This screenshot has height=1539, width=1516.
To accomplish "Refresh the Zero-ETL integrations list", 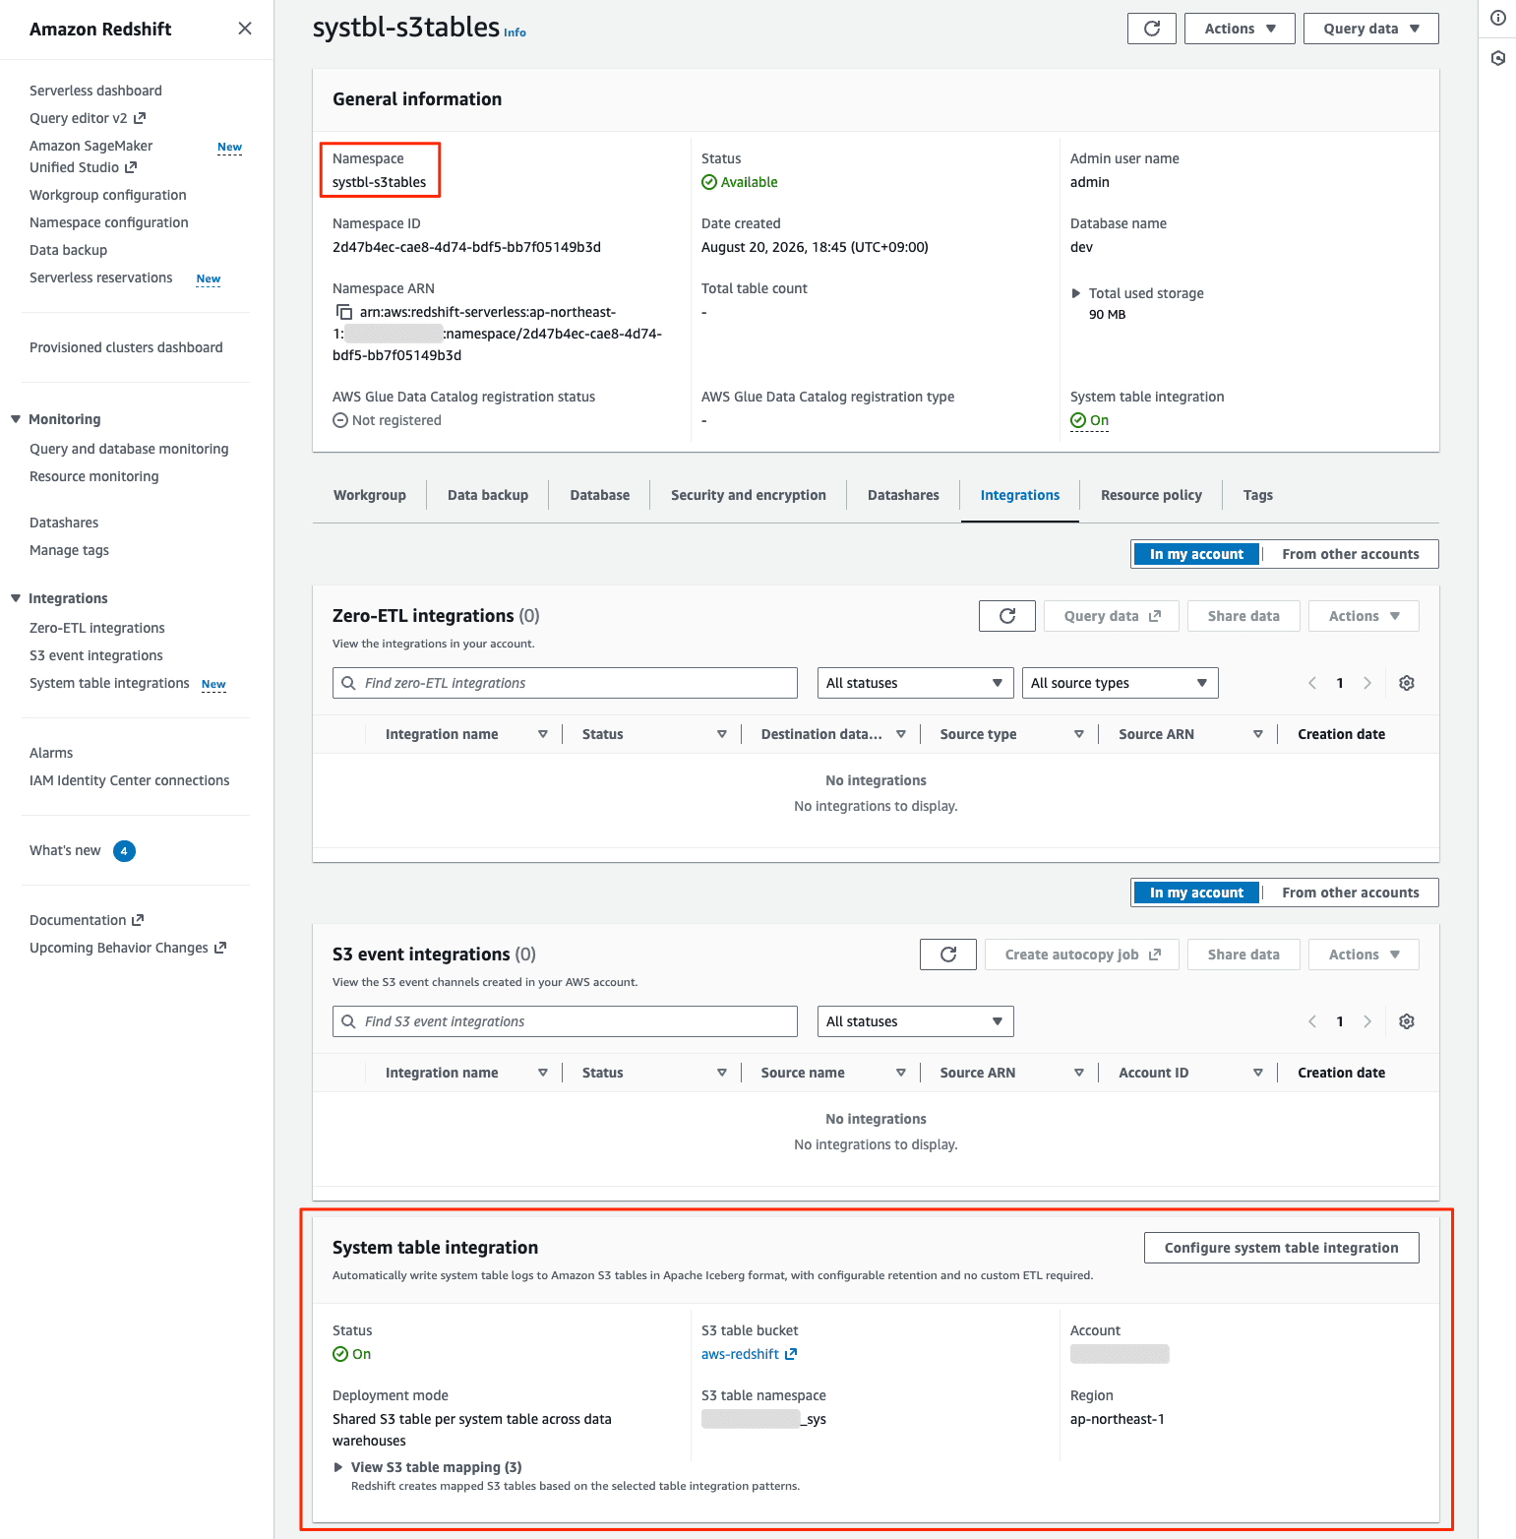I will [x=1007, y=616].
